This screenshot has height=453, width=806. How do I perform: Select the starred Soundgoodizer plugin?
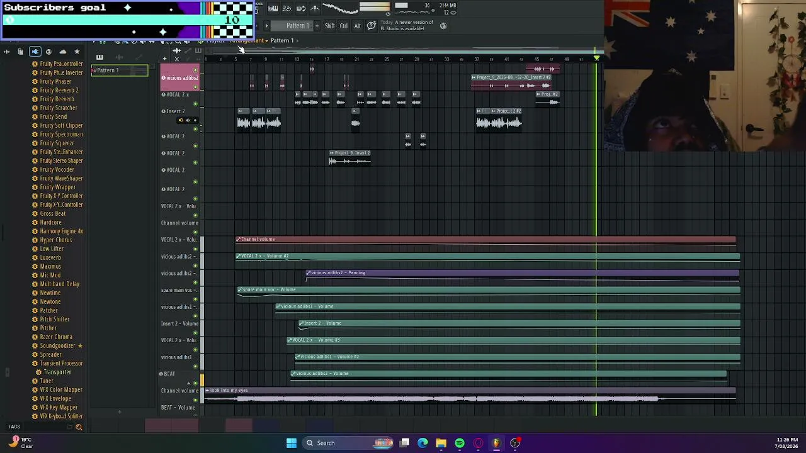pyautogui.click(x=57, y=345)
